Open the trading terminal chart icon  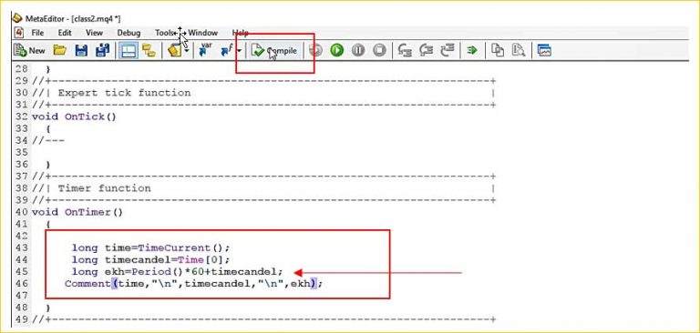coord(544,50)
